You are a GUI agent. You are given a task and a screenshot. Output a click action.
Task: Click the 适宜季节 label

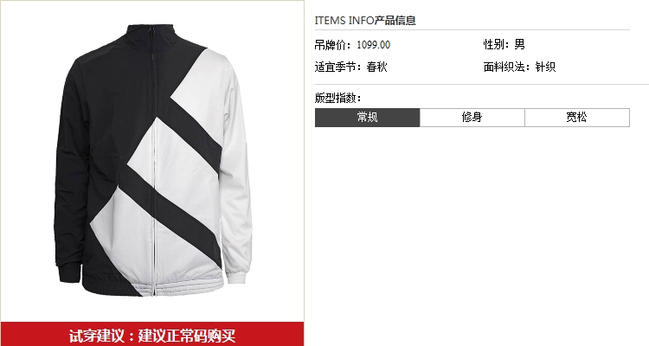(x=337, y=67)
